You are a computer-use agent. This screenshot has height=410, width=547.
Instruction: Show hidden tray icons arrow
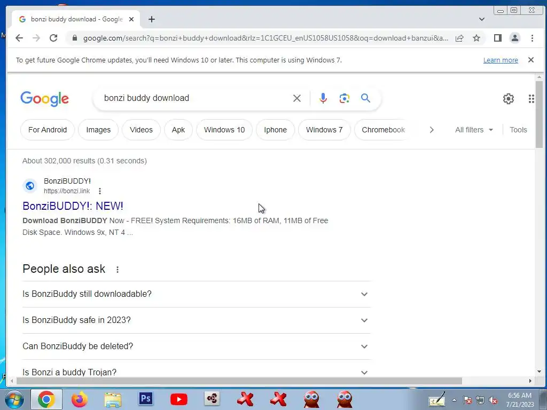pos(454,400)
